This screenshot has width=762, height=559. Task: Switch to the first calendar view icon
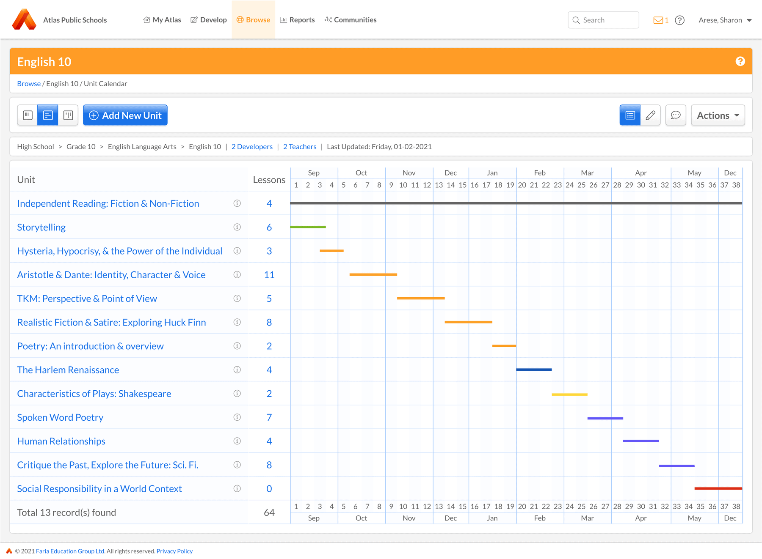pos(28,115)
